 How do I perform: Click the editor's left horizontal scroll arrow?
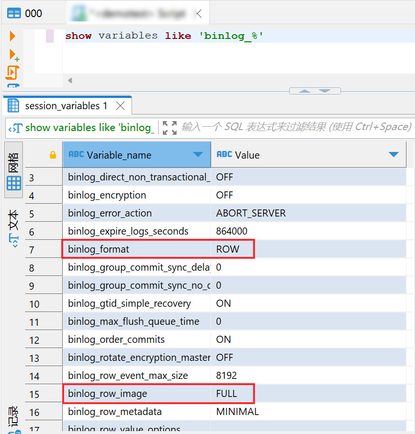(70, 80)
